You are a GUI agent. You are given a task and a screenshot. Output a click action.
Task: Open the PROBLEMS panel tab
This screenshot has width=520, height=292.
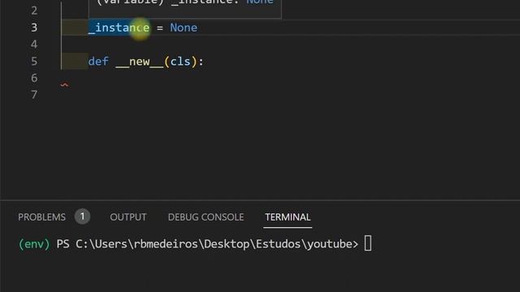(x=41, y=217)
